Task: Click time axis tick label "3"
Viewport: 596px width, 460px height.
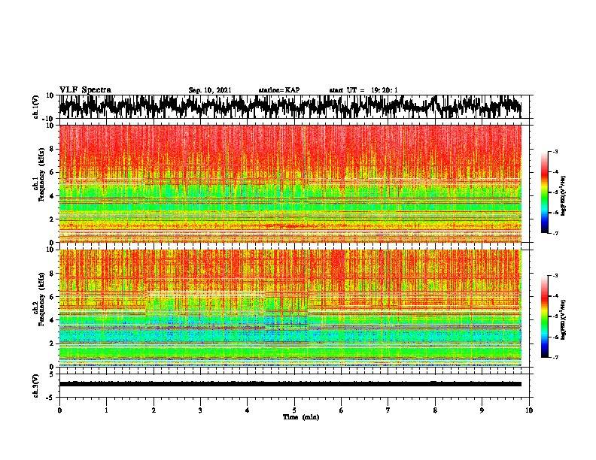Action: [200, 410]
